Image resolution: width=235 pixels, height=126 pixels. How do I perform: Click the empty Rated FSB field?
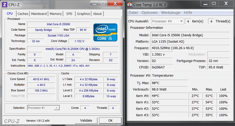41,96
